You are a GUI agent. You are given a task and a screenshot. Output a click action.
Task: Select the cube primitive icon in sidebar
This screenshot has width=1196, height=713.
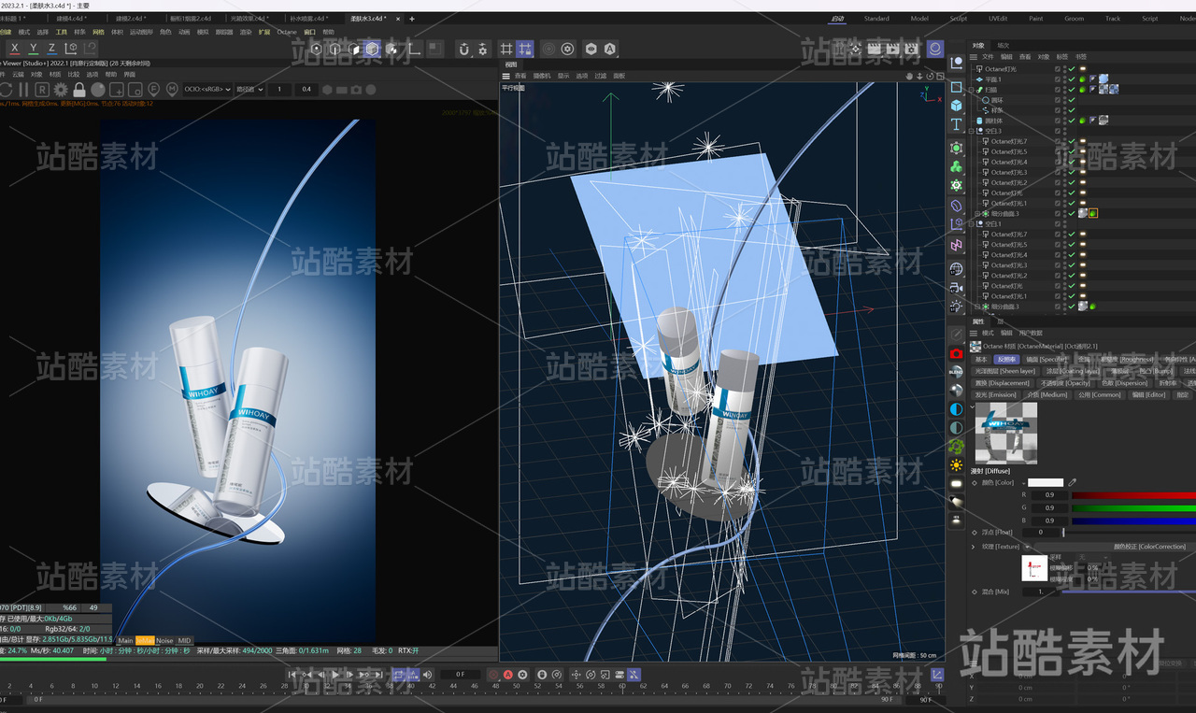[x=957, y=106]
